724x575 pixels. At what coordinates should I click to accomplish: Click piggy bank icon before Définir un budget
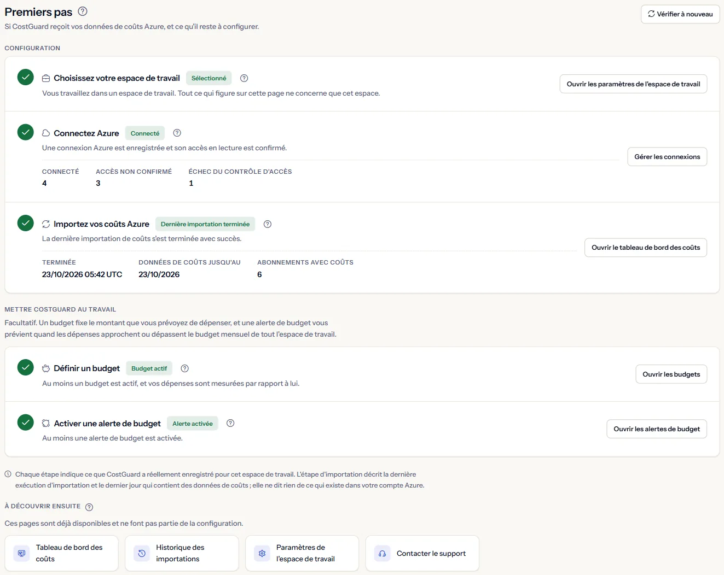(x=46, y=368)
